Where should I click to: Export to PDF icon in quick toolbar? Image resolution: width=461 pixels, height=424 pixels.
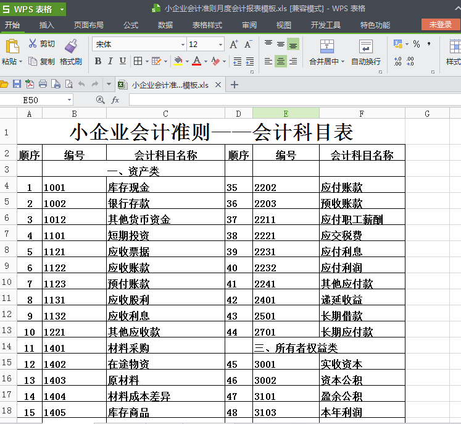click(x=30, y=84)
